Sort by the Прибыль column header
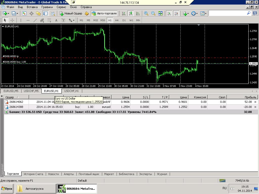 pyautogui.click(x=242, y=97)
